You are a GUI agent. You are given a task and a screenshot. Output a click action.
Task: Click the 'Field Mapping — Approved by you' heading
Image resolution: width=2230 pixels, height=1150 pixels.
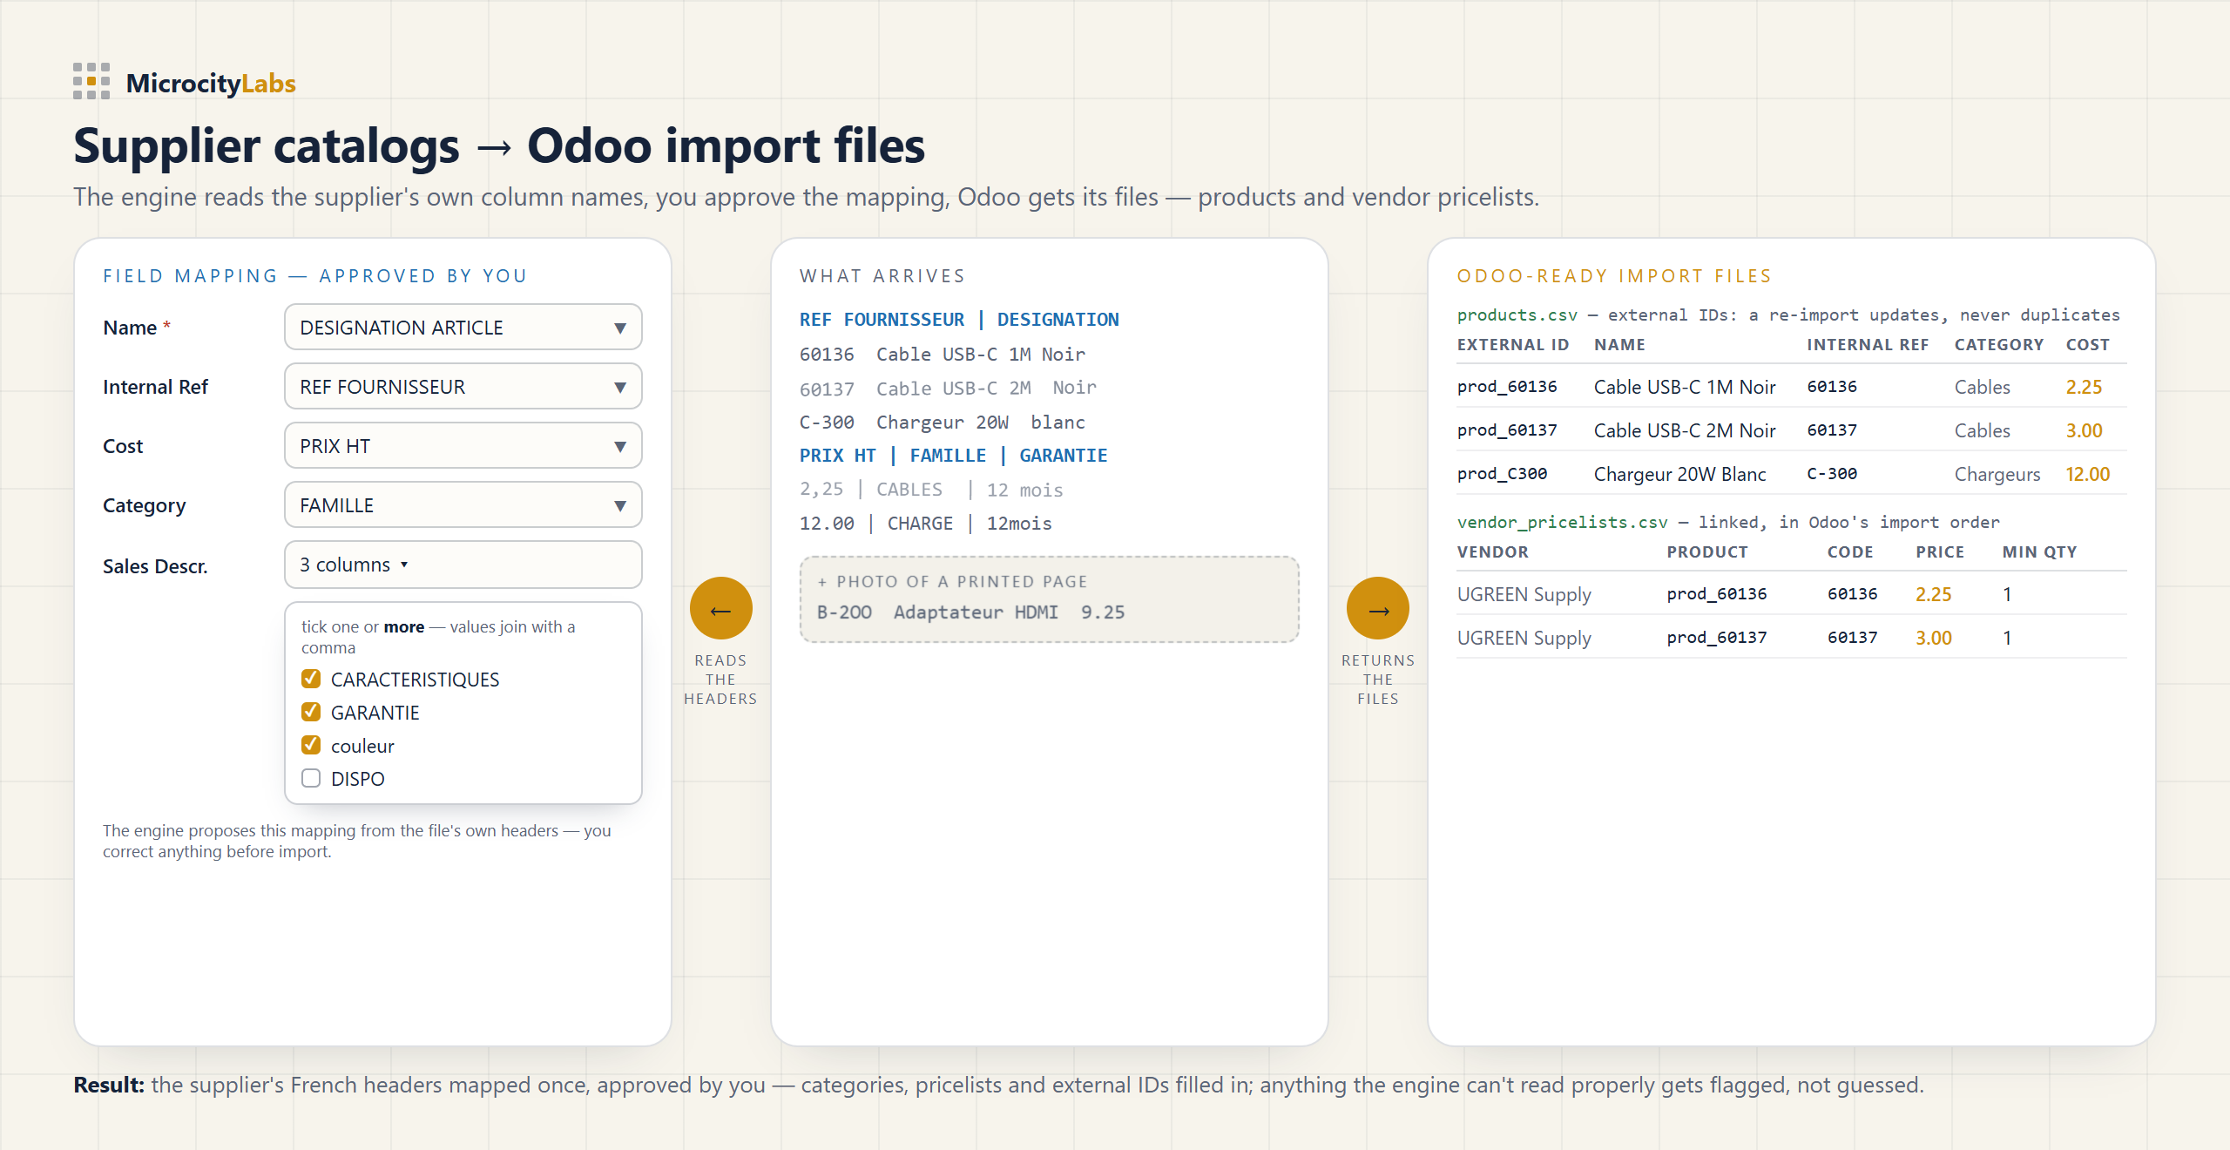314,276
